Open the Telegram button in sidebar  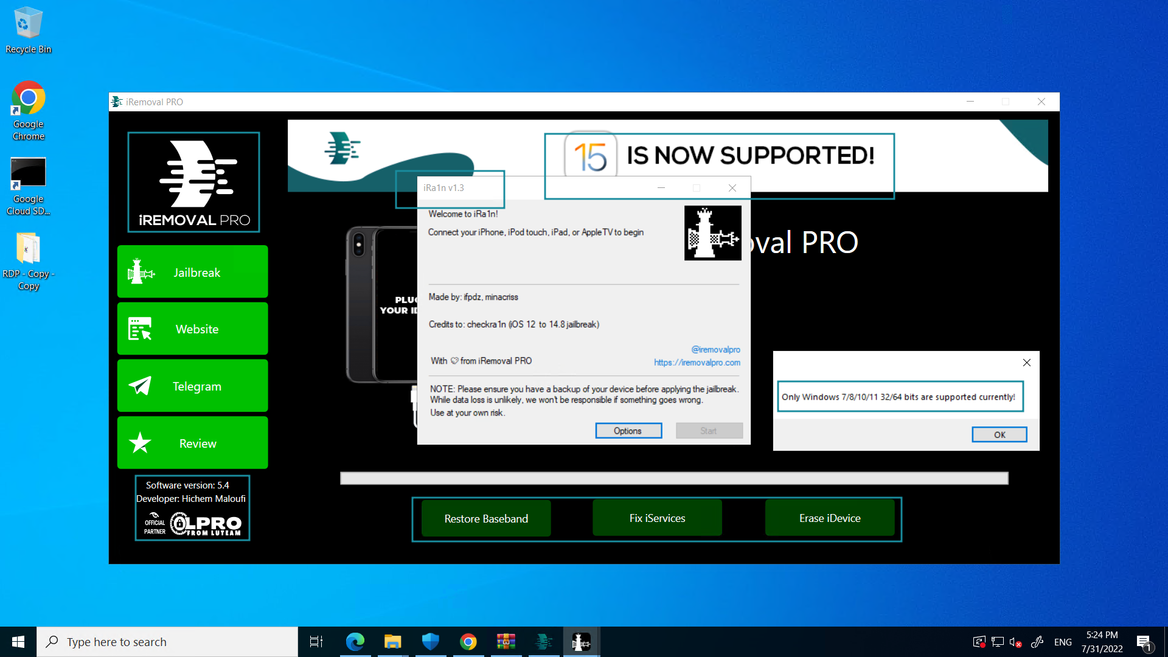(x=192, y=386)
